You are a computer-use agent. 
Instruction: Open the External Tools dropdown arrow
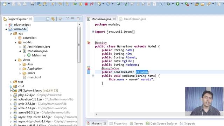191,4
